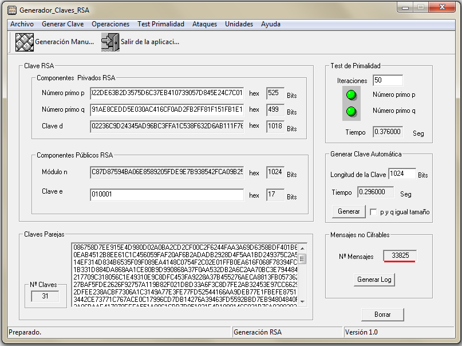Viewport: 462px width, 346px height.
Task: Open the Test Primalidad menu
Action: (x=160, y=24)
